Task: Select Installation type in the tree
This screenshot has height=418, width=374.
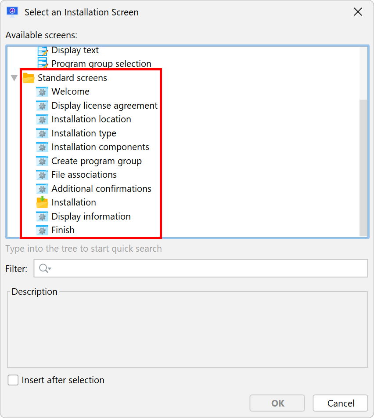Action: pos(84,133)
